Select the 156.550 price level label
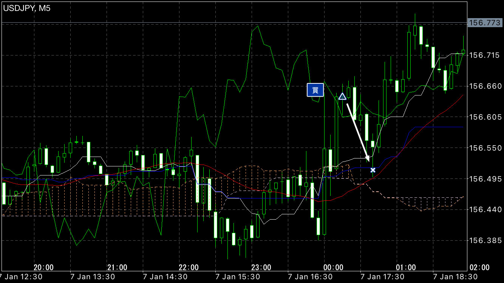The width and height of the screenshot is (504, 283). click(484, 148)
